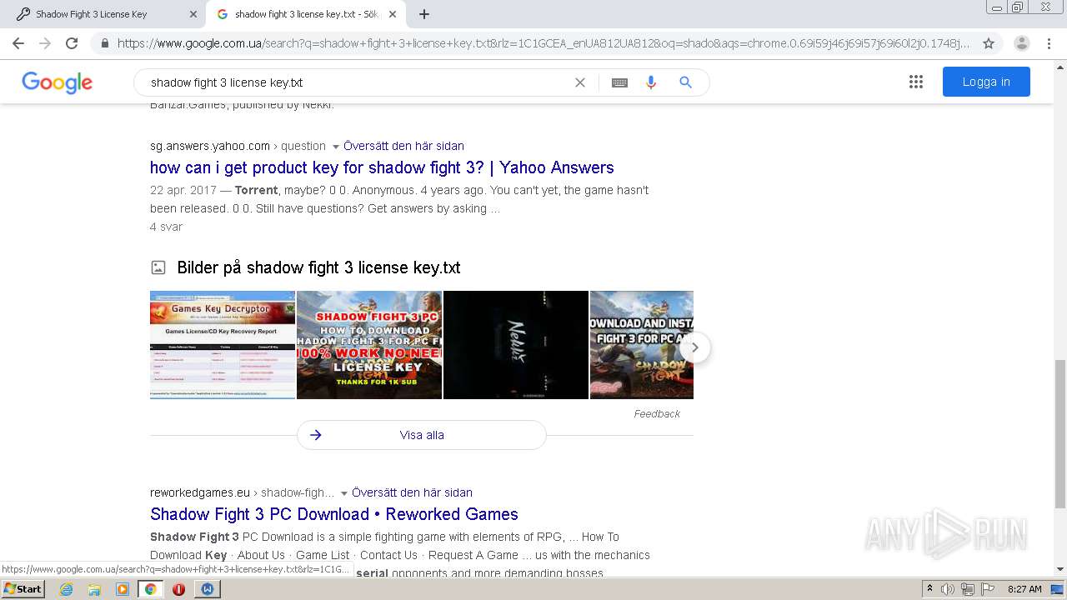Open Shadow Fight 3 PC license key image

(369, 345)
